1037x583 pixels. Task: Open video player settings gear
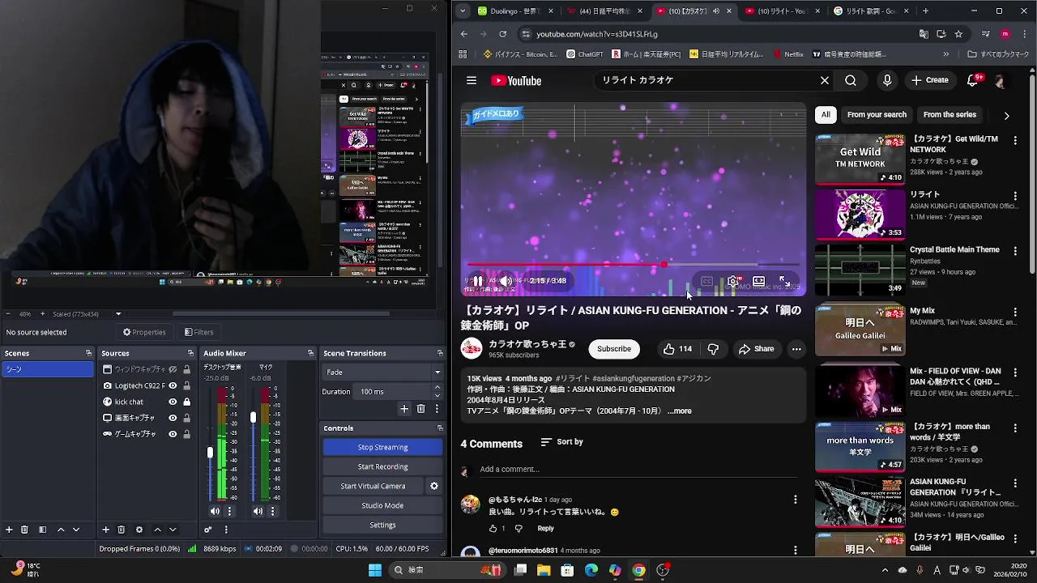point(733,281)
